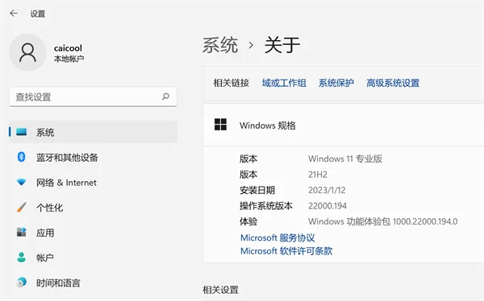Open the 高级系统设置 link
Screen dimensions: 484x301
pyautogui.click(x=393, y=83)
